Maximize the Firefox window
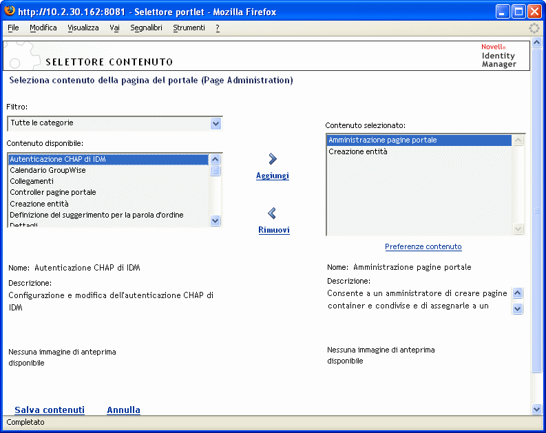 pyautogui.click(x=518, y=12)
